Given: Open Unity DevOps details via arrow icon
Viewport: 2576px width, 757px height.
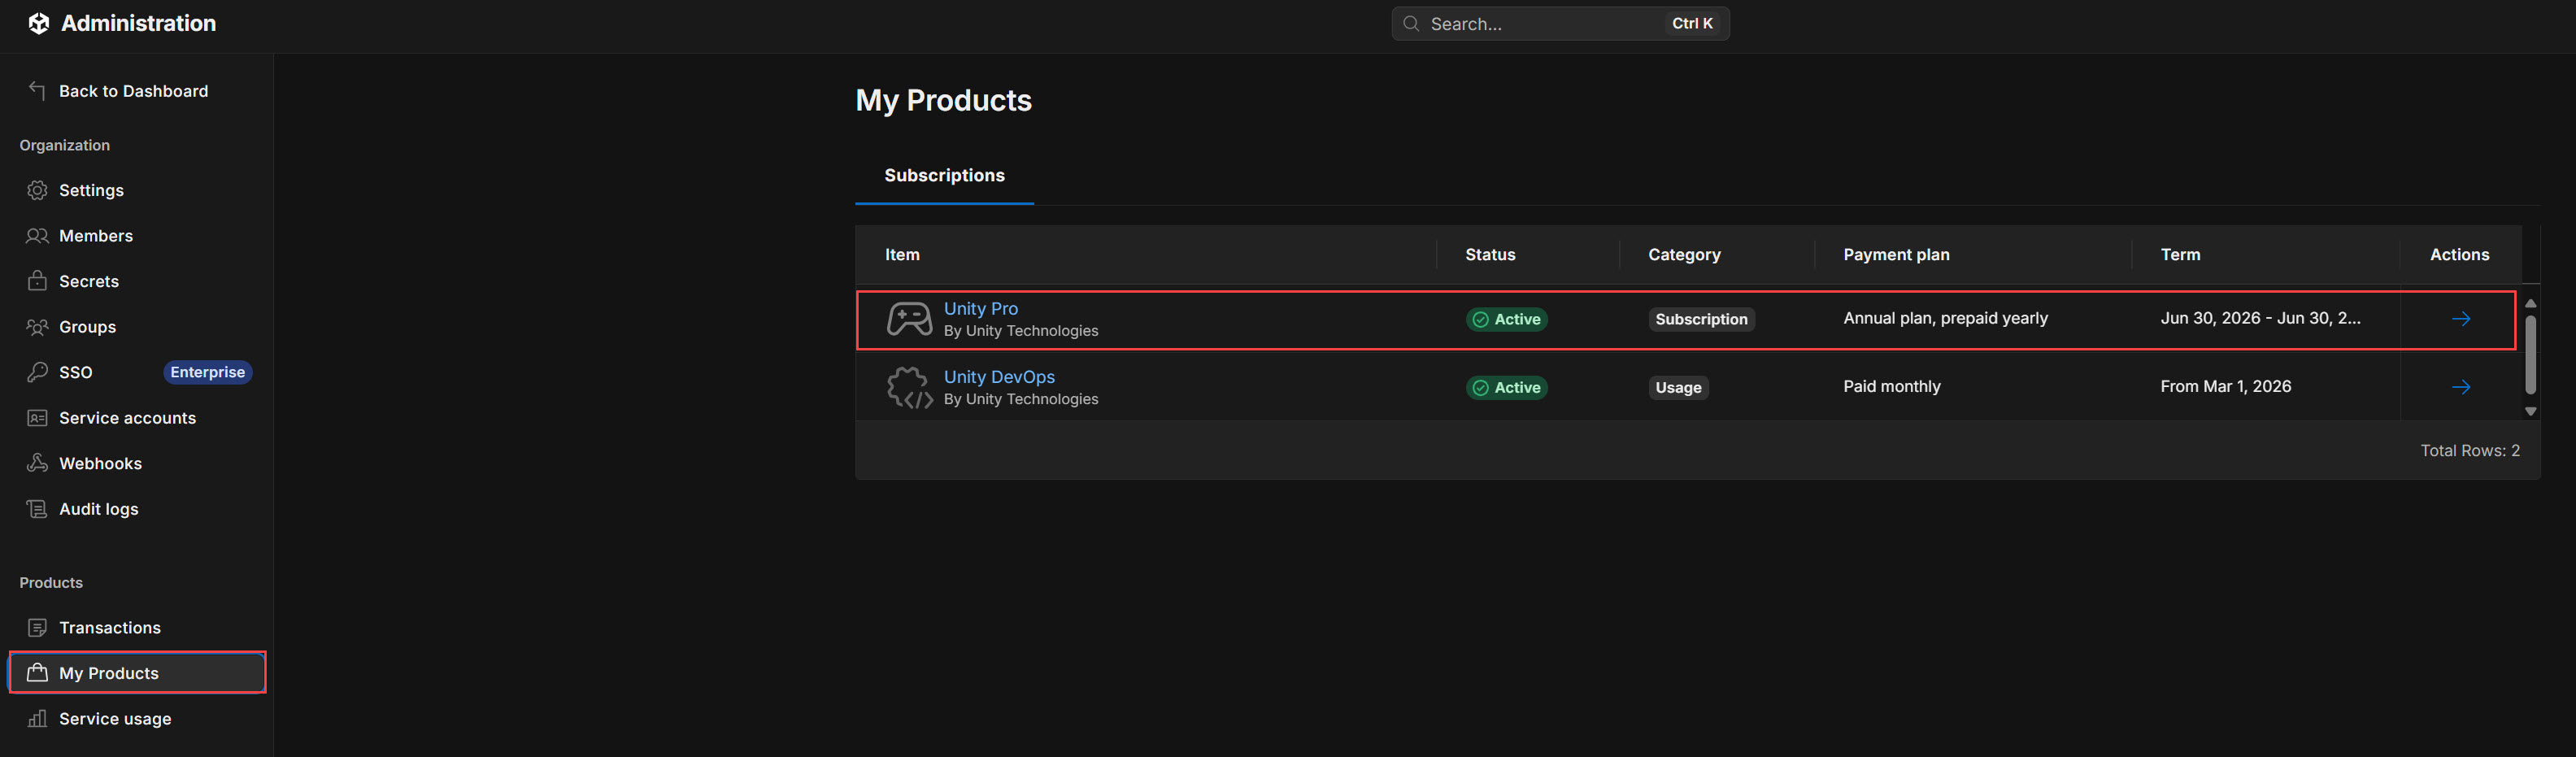Looking at the screenshot, I should tap(2461, 387).
